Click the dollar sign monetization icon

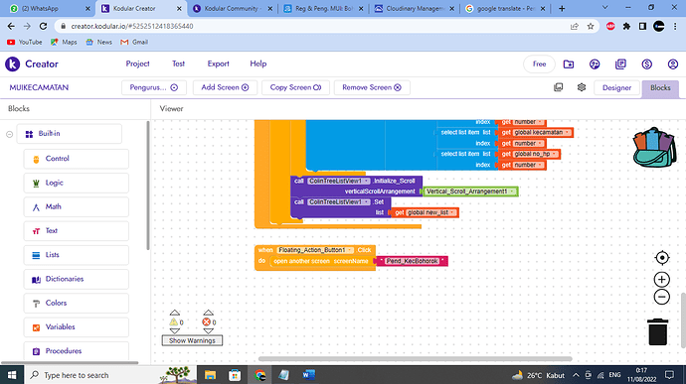click(x=646, y=64)
